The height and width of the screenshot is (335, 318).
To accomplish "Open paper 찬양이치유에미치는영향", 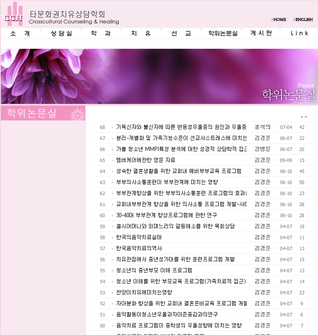I will tap(144, 293).
